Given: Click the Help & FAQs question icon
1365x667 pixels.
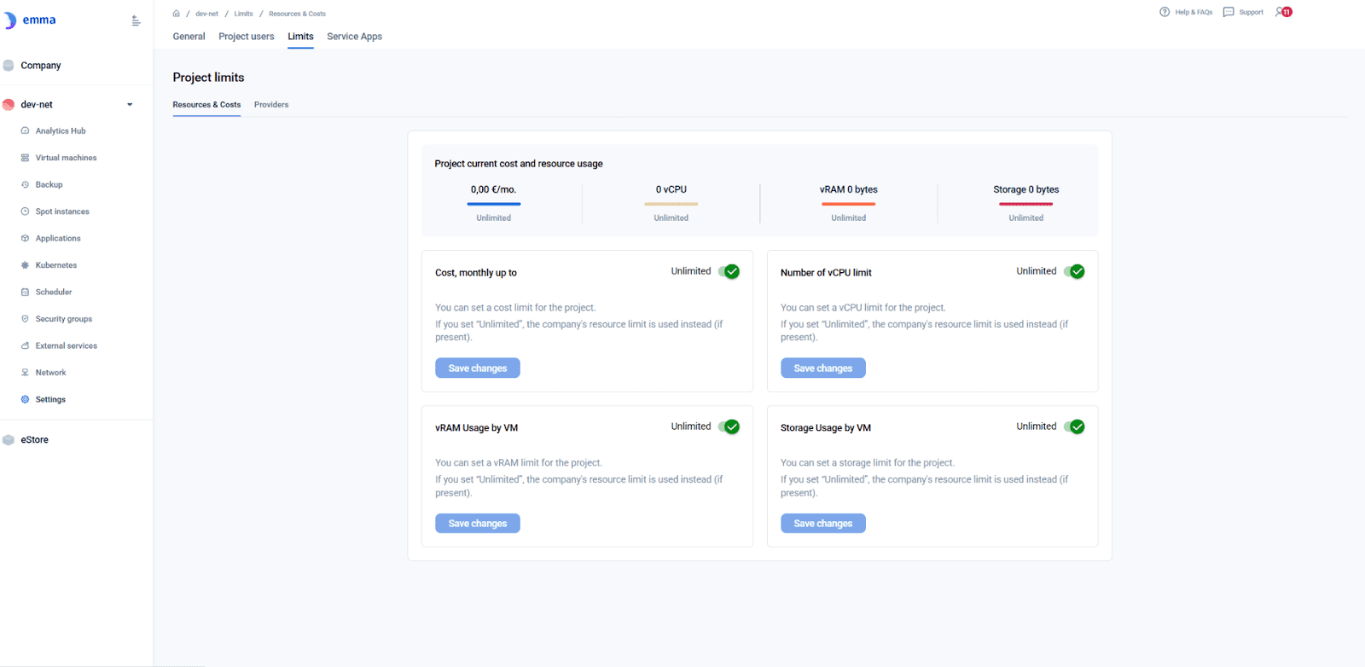Looking at the screenshot, I should 1165,12.
